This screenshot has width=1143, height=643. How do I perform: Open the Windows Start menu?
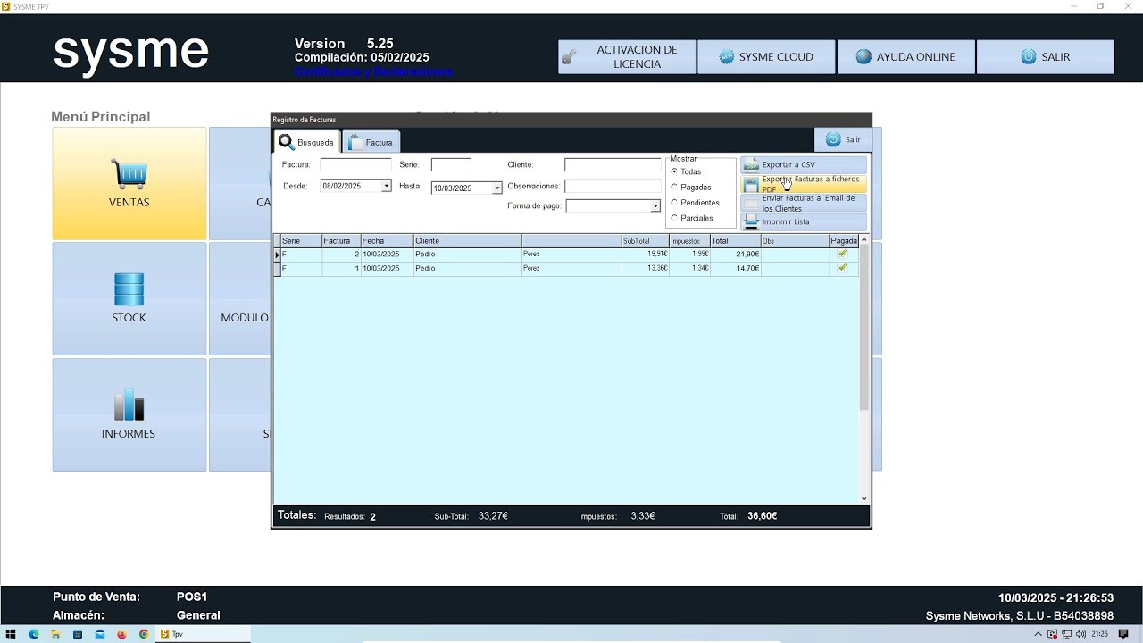[12, 634]
